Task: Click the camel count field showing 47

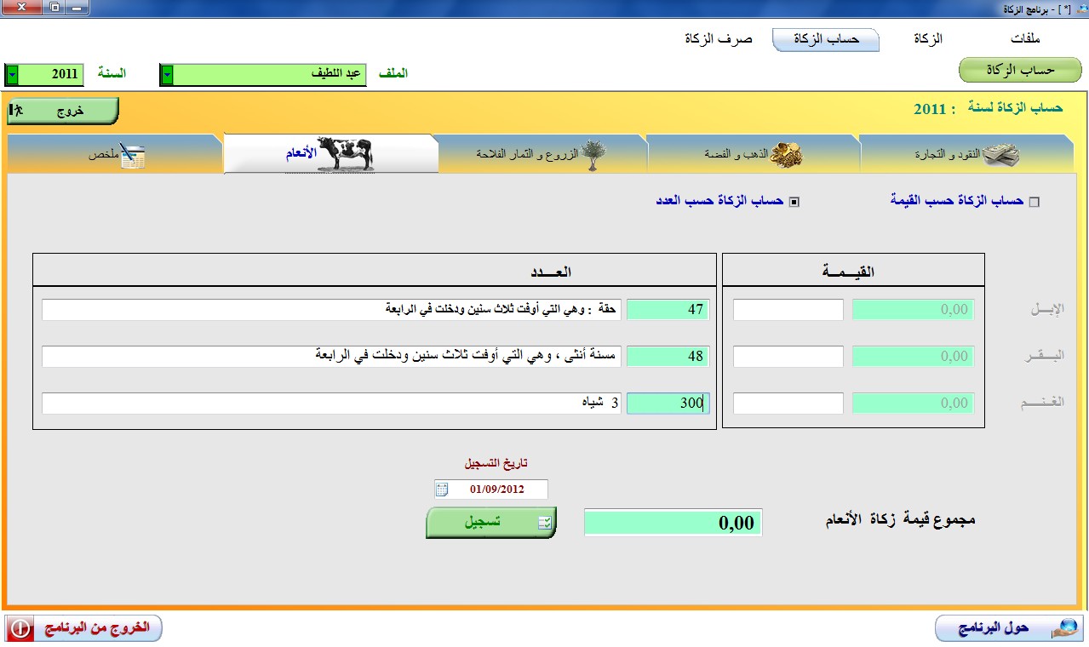Action: [x=667, y=310]
